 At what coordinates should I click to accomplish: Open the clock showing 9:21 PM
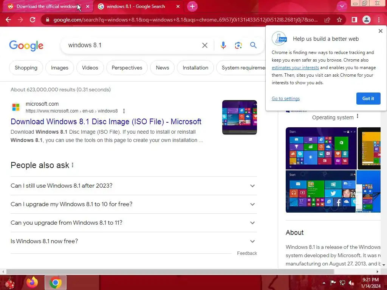371,283
